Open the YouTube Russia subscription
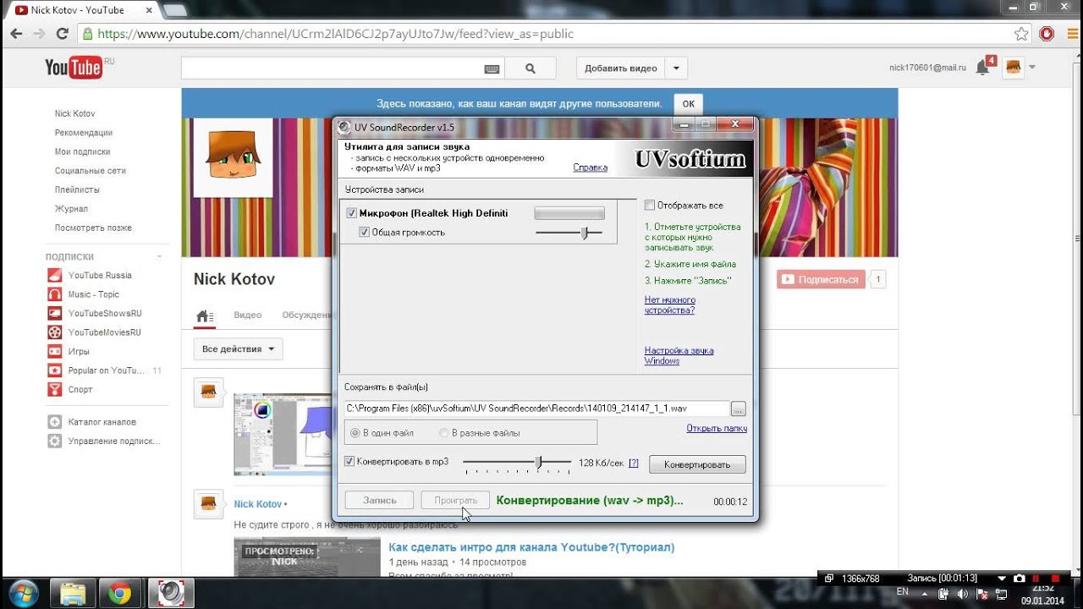Image resolution: width=1083 pixels, height=609 pixels. tap(100, 275)
